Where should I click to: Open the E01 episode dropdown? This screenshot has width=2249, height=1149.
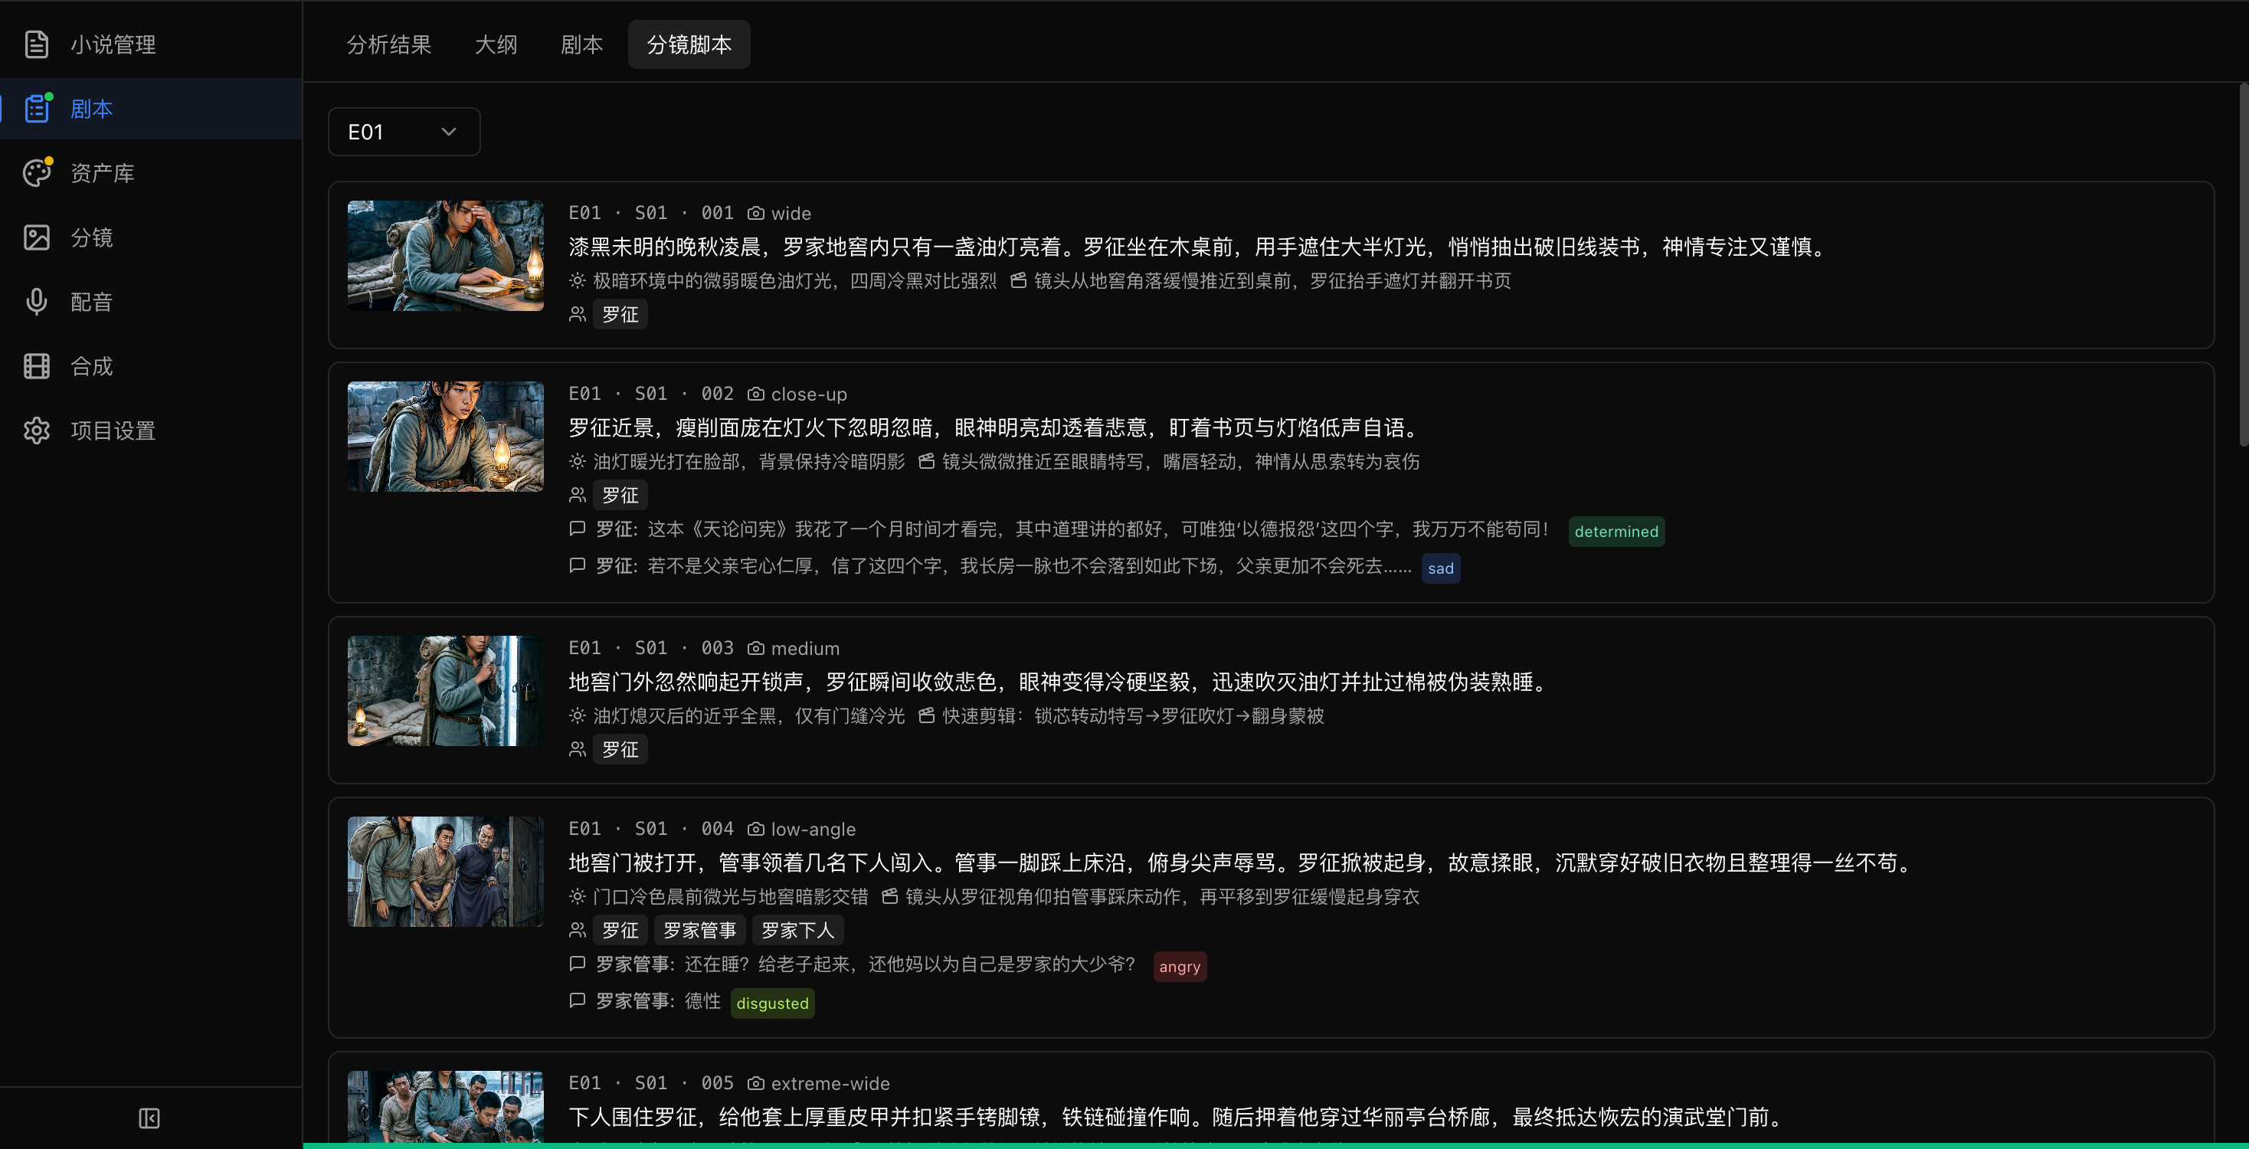404,131
